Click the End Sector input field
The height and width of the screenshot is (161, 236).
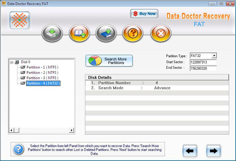tap(203, 68)
